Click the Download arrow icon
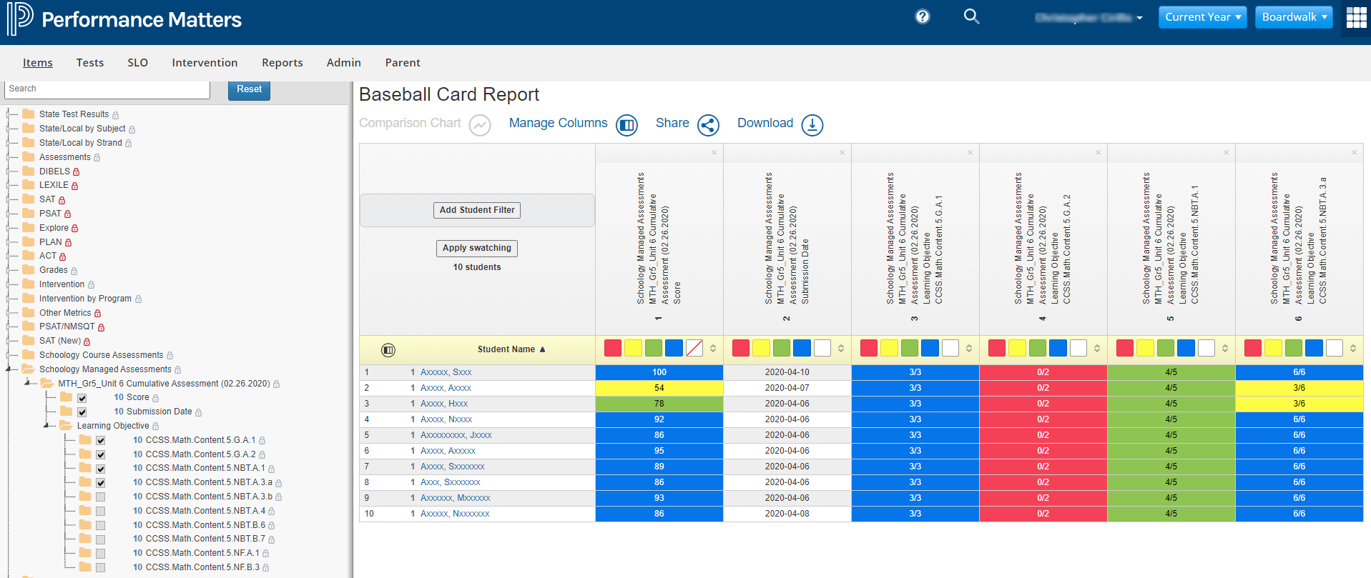The width and height of the screenshot is (1371, 578). tap(812, 125)
